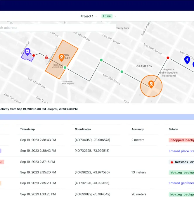
Task: Click the 20 meters accuracy value
Action: pyautogui.click(x=139, y=194)
